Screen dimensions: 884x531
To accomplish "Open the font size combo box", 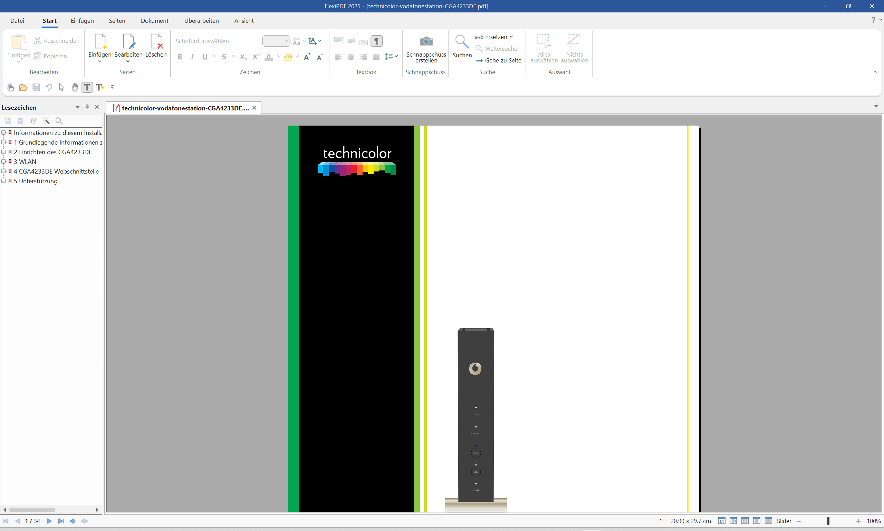I will tap(276, 41).
